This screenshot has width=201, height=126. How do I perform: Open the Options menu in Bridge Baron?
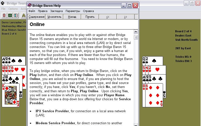(x=13, y=9)
